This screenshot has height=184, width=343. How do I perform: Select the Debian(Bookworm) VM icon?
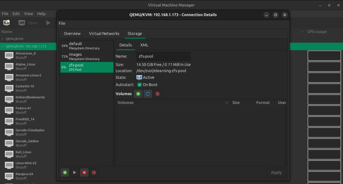[9, 100]
